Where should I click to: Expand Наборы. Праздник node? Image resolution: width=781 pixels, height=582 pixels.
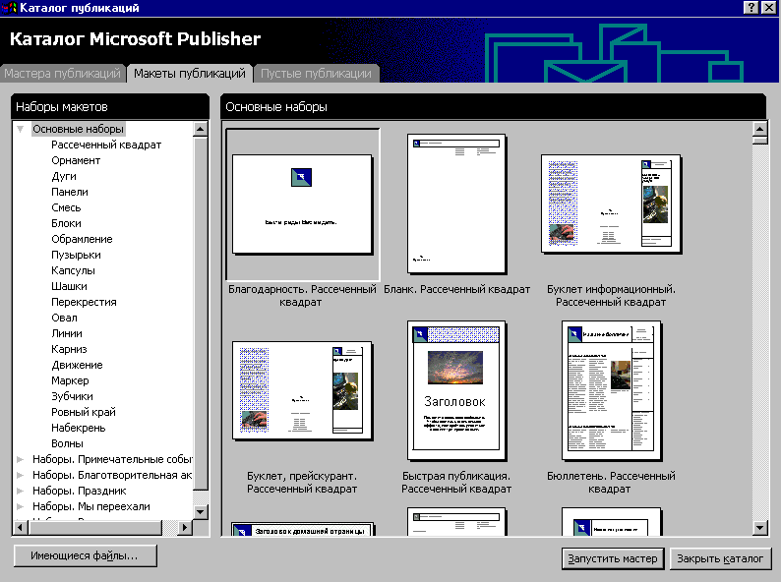click(x=21, y=491)
